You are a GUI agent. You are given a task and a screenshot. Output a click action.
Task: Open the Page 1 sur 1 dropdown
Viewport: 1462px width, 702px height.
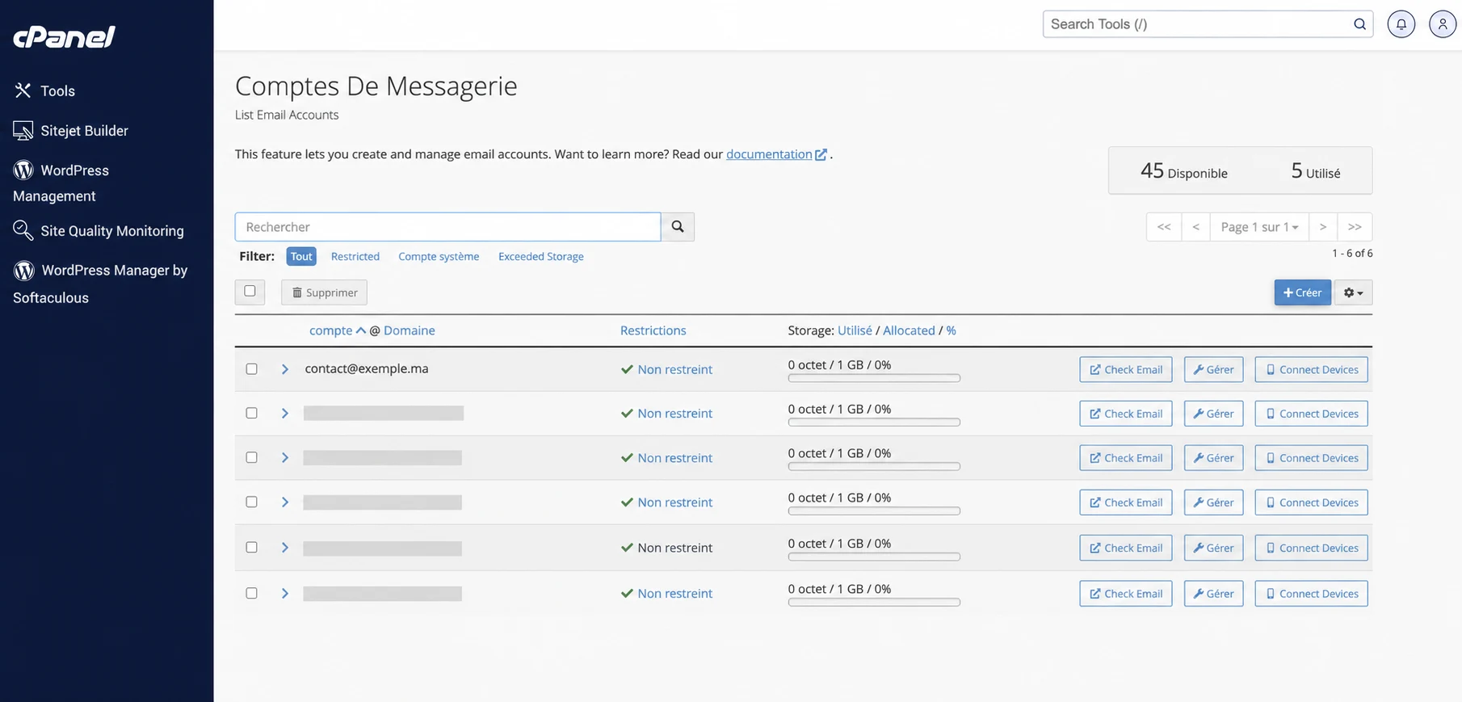(1259, 227)
